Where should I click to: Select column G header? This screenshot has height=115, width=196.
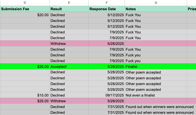pyautogui.click(x=156, y=3)
